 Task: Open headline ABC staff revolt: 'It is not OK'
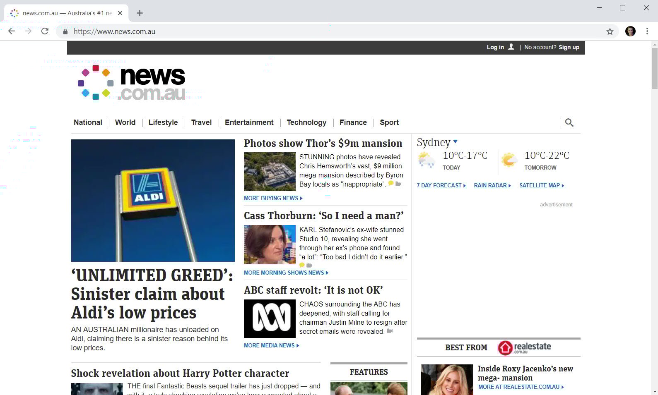point(313,290)
